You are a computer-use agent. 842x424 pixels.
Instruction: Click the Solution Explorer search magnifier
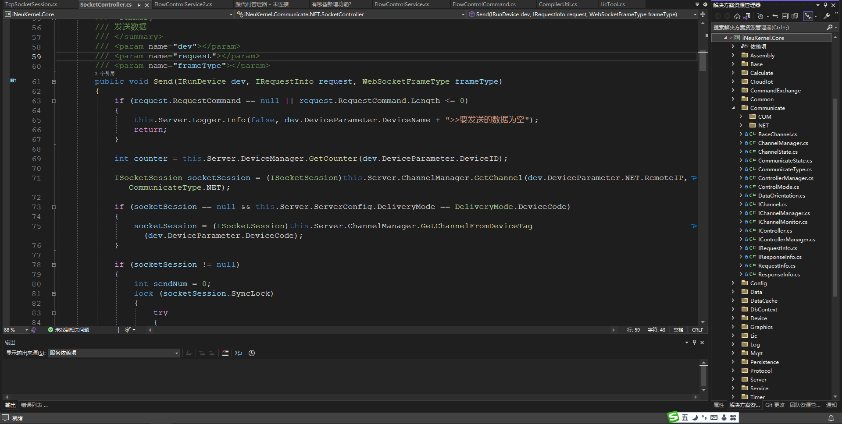[830, 27]
